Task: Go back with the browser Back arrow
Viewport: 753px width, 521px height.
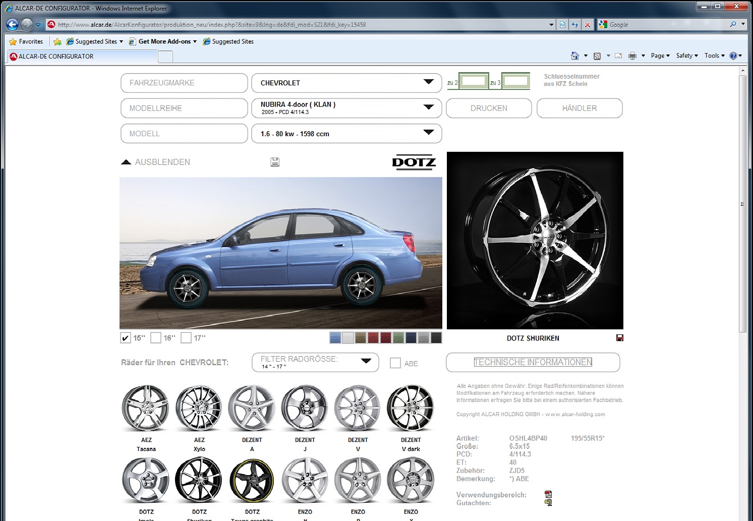Action: pyautogui.click(x=13, y=24)
